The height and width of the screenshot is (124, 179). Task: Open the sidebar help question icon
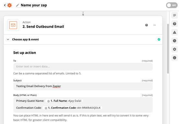(x=174, y=24)
